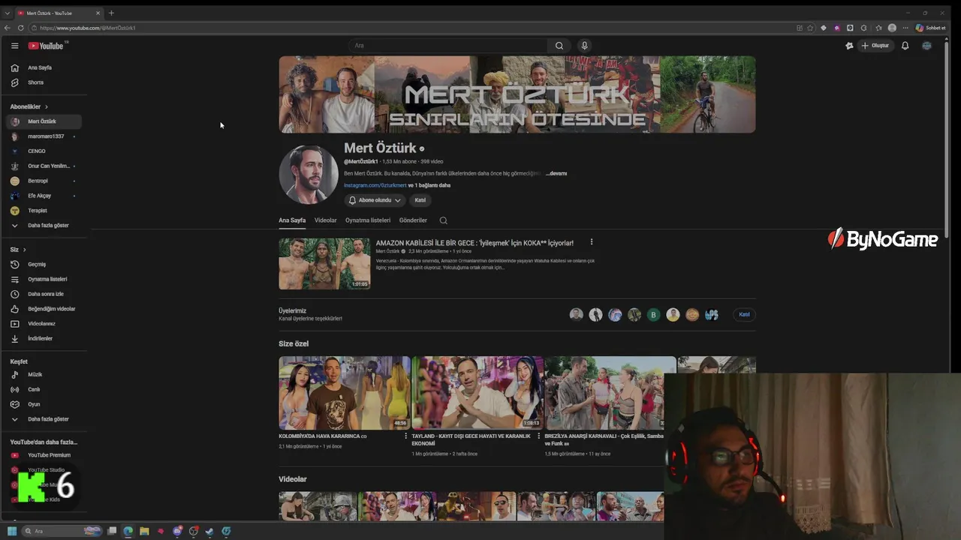Image resolution: width=961 pixels, height=540 pixels.
Task: Switch to Videolar channel tab
Action: 326,220
